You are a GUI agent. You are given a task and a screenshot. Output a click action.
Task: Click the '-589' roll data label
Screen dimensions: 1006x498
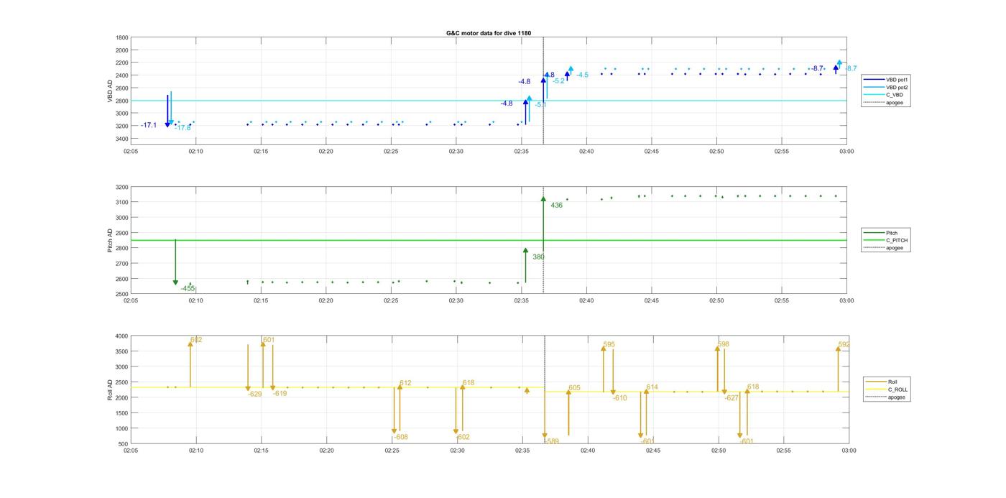(552, 441)
